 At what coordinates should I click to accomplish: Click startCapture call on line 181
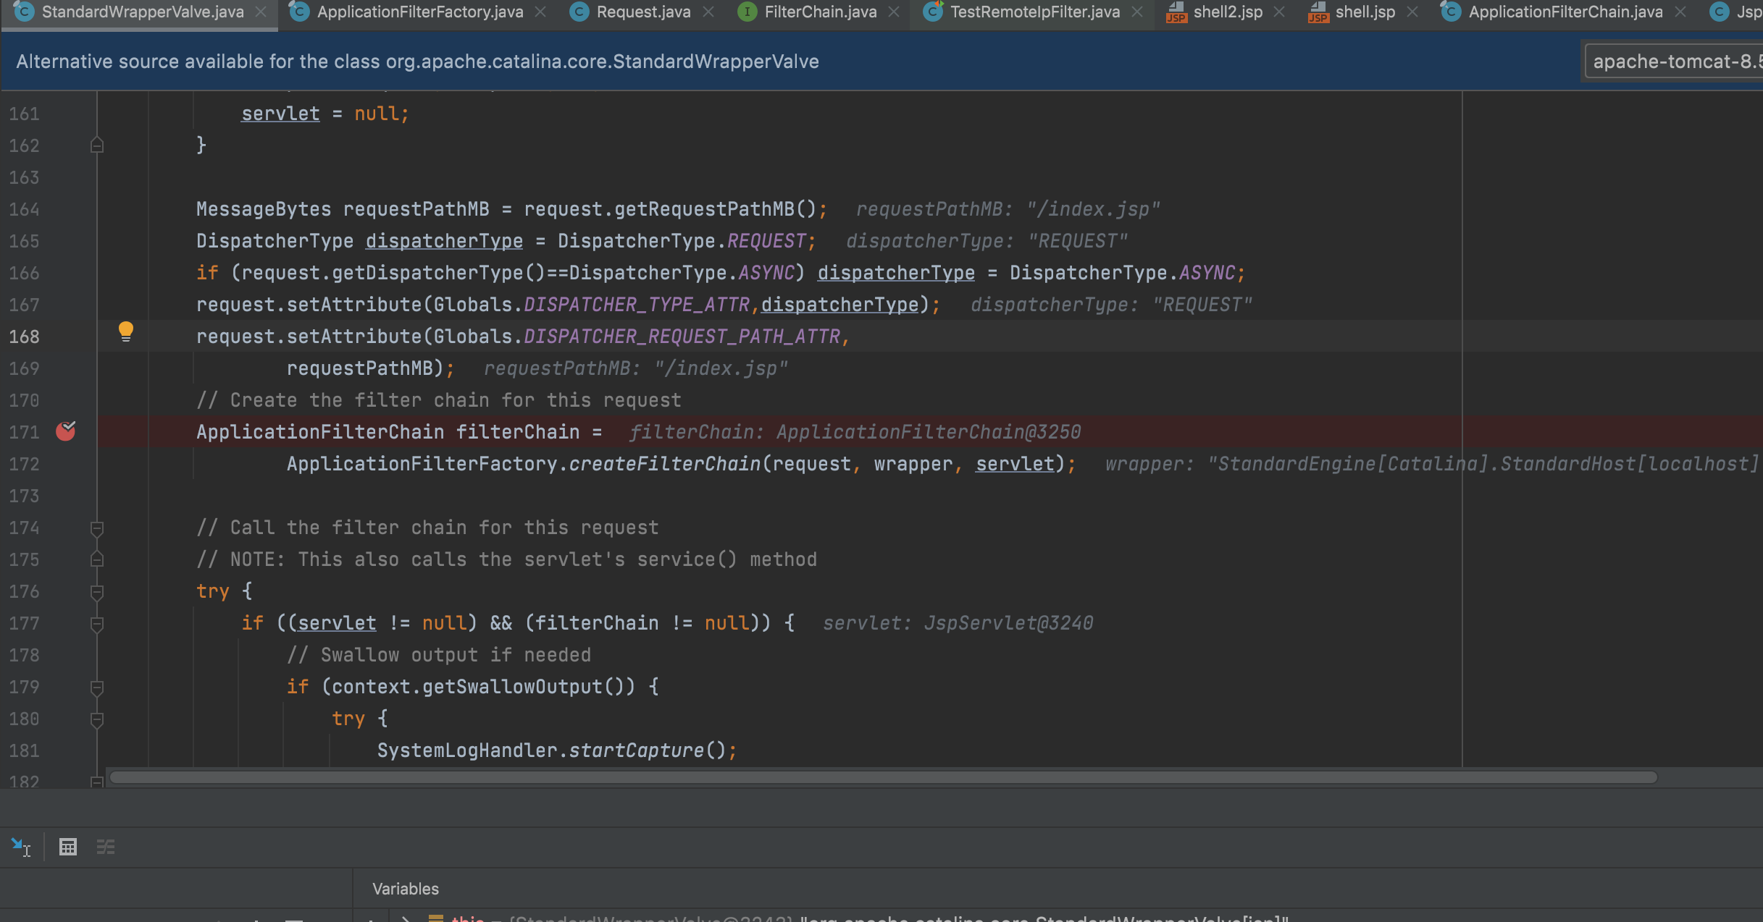click(x=637, y=750)
